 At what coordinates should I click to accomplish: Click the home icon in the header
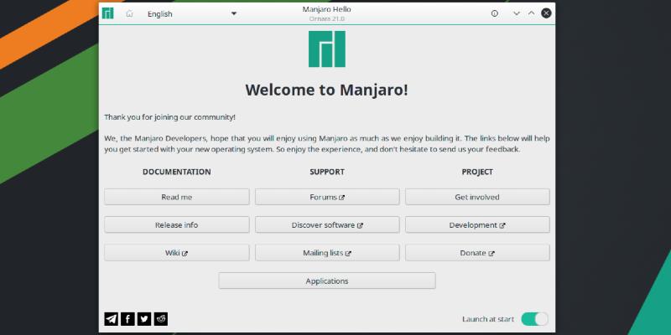pos(129,13)
